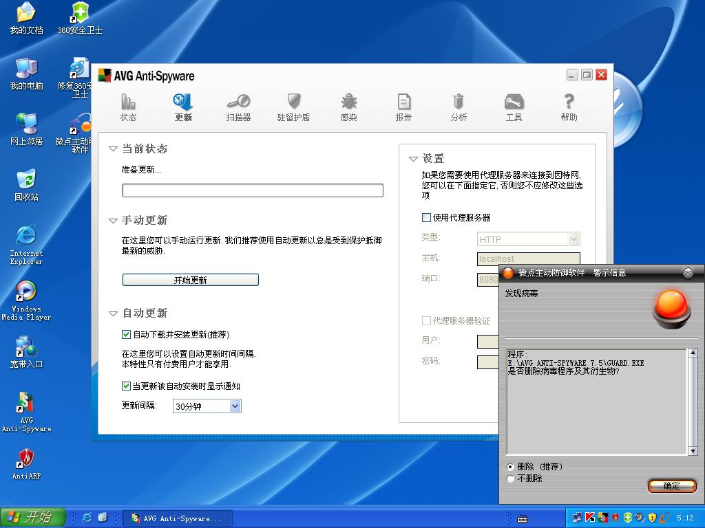Click the keyboard language bar icon in taskbar
The height and width of the screenshot is (528, 705).
[x=523, y=519]
